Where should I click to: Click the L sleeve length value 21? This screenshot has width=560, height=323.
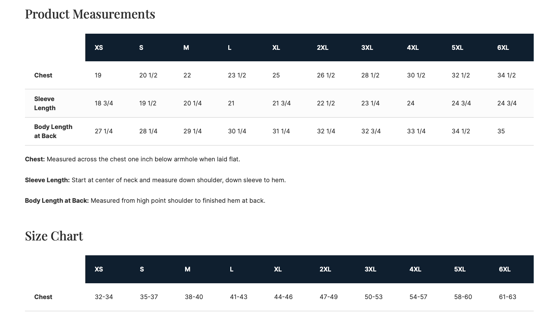pos(231,103)
